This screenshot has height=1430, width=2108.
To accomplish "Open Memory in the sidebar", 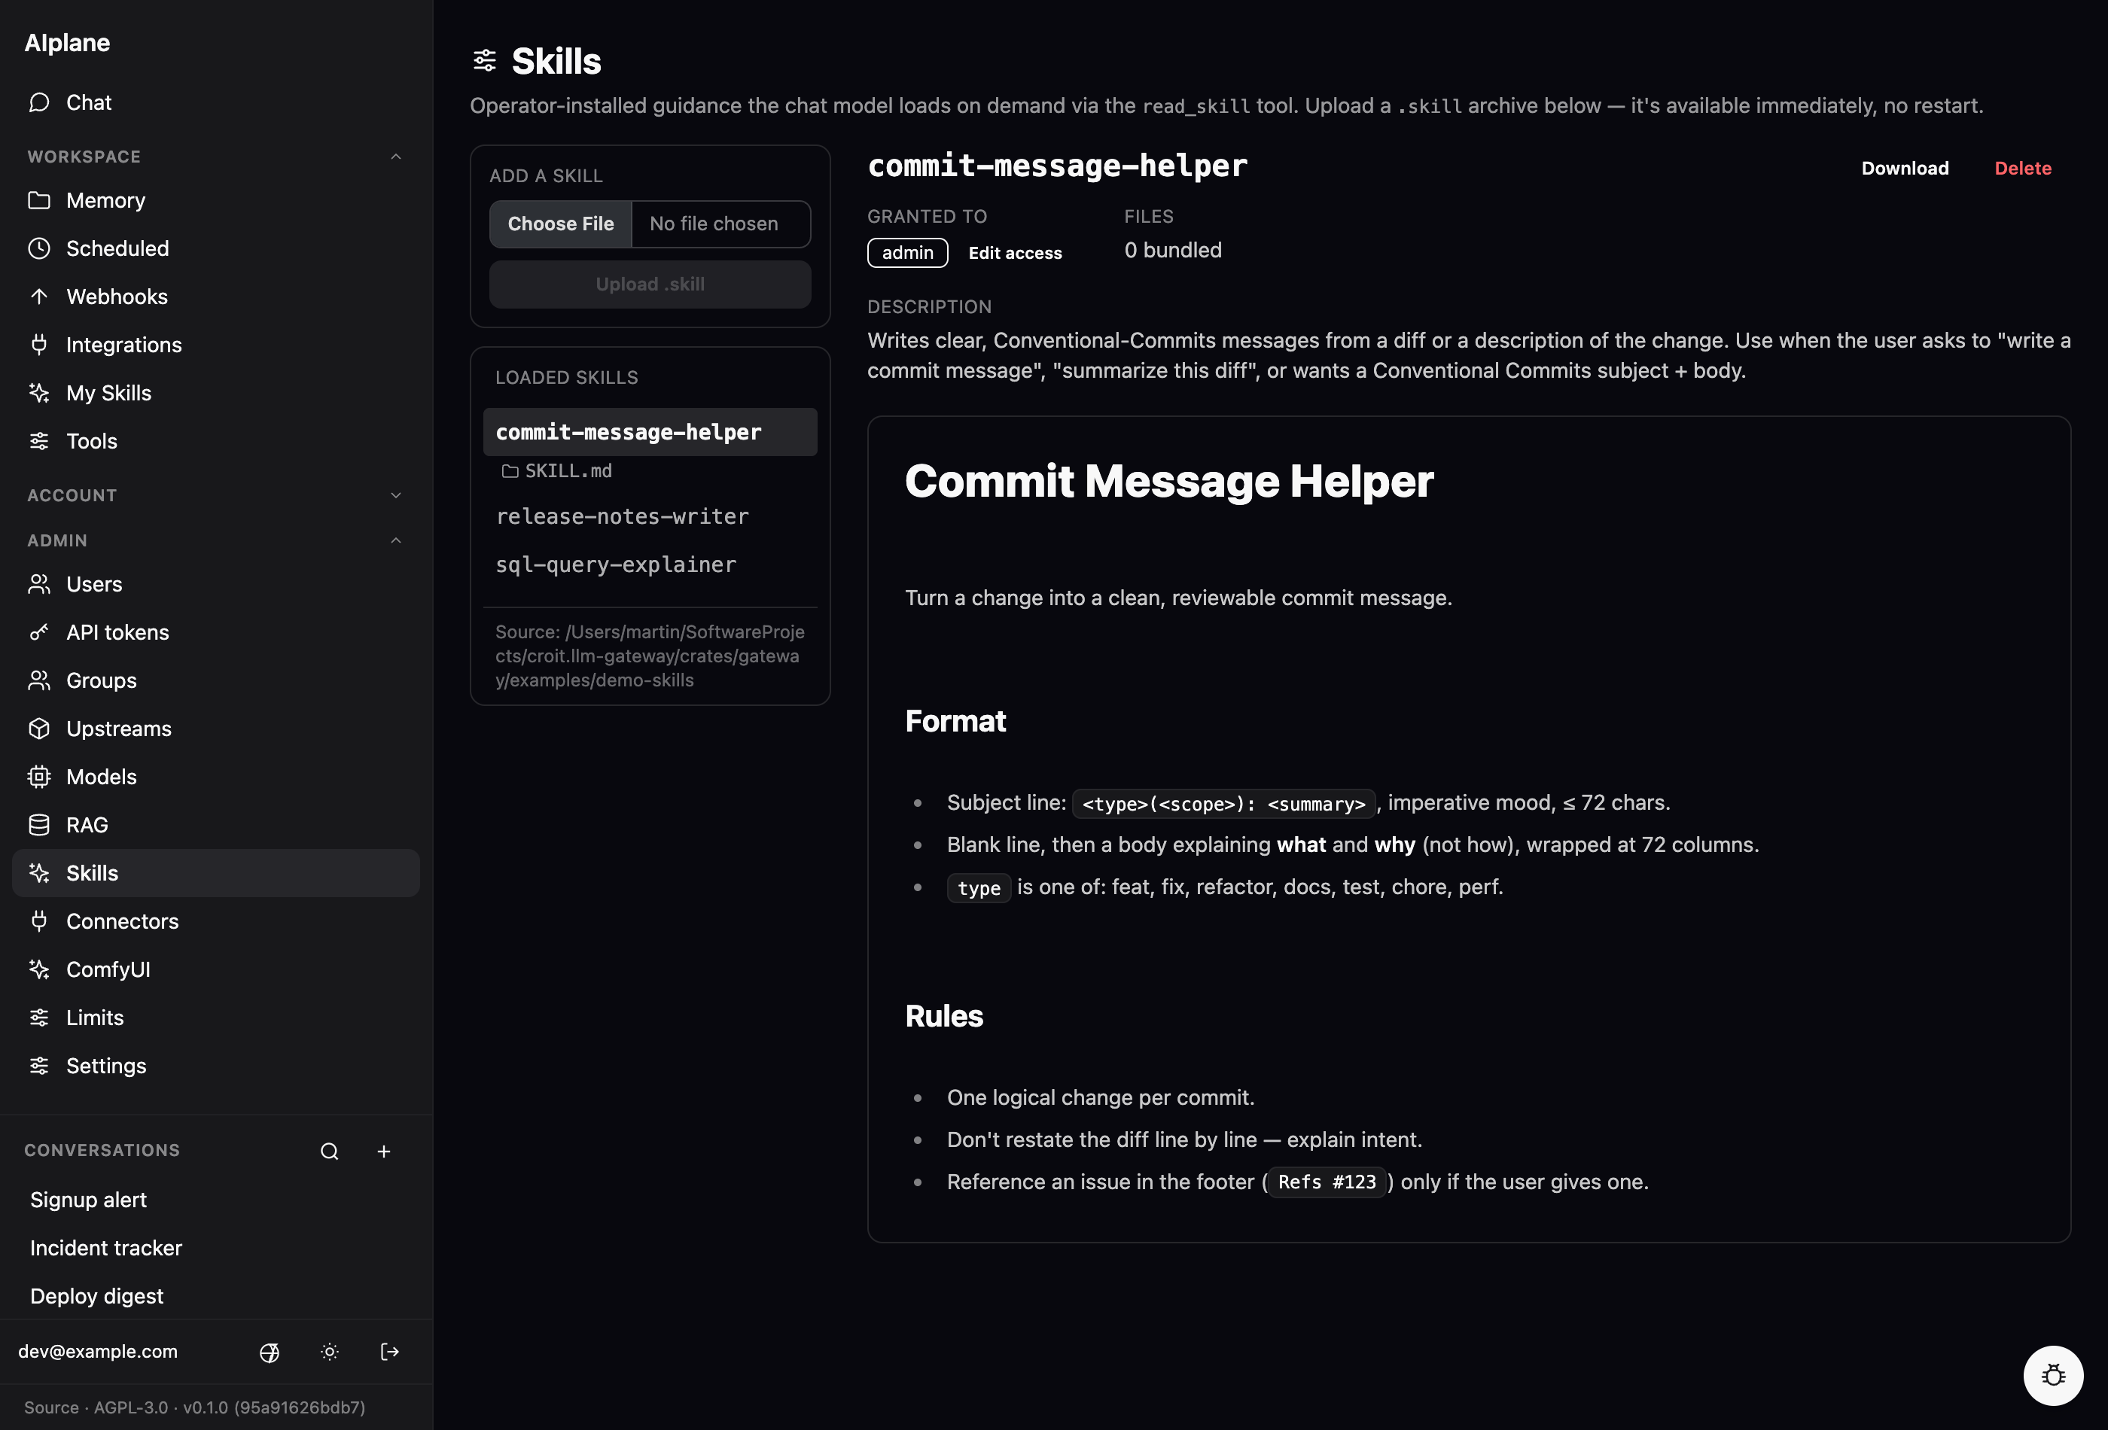I will coord(216,200).
